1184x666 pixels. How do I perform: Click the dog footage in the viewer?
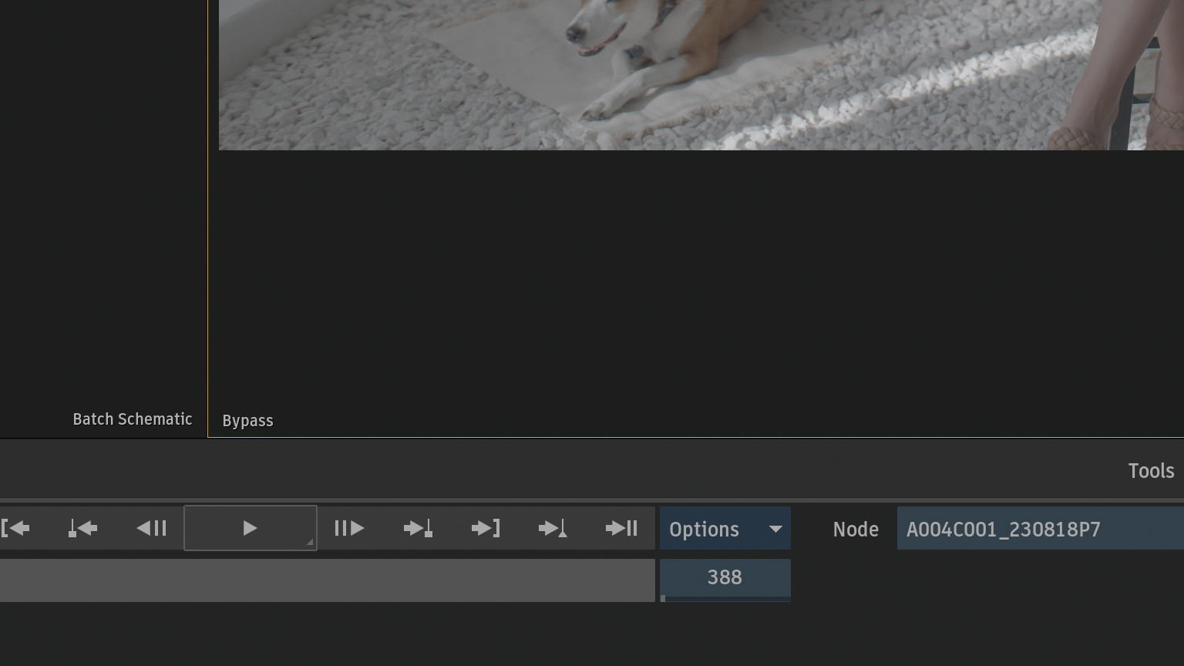pos(701,75)
